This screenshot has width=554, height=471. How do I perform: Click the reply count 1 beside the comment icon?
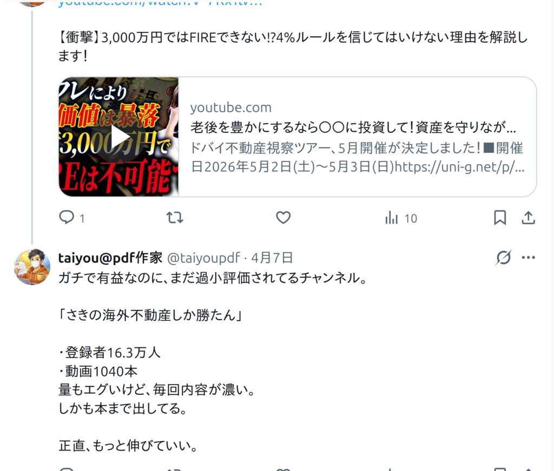pos(82,218)
